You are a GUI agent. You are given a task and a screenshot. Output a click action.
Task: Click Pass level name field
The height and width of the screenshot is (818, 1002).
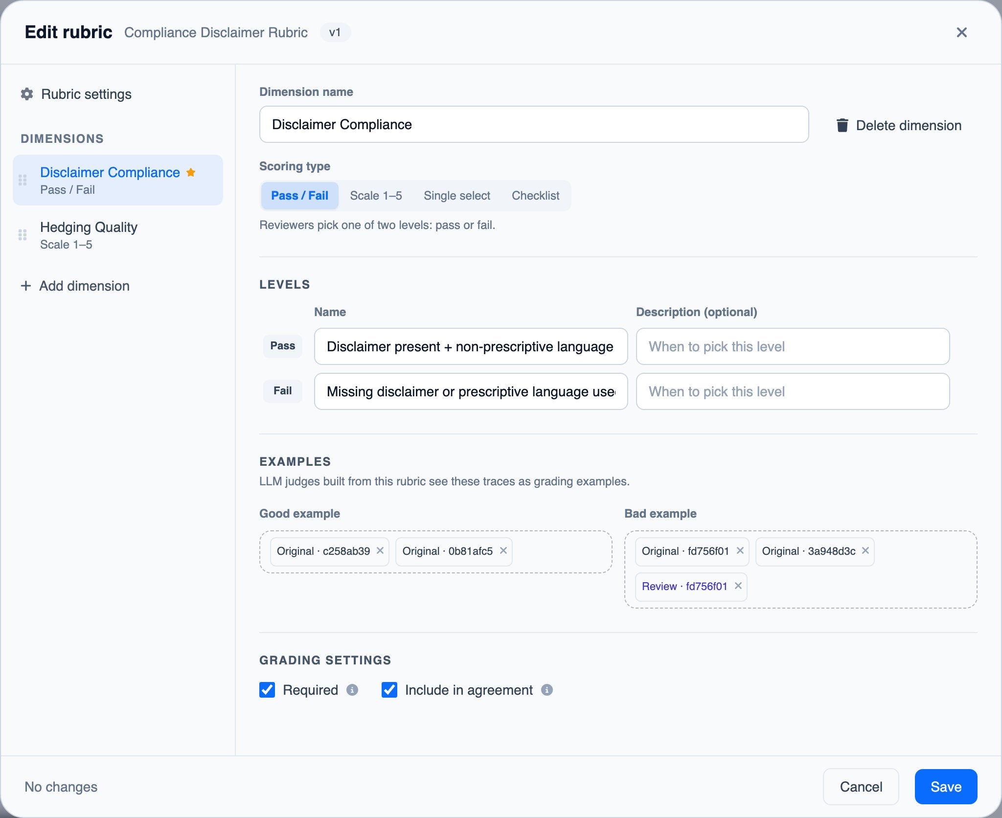471,346
